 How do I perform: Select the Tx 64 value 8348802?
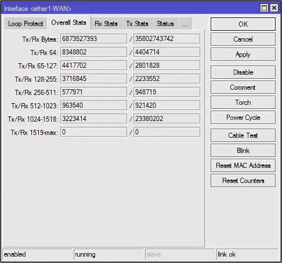94,52
